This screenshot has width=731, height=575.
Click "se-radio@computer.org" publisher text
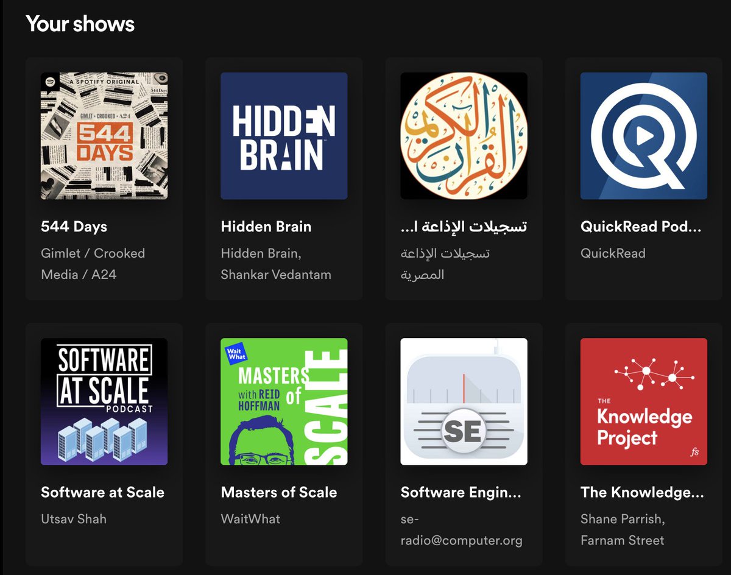pyautogui.click(x=461, y=529)
